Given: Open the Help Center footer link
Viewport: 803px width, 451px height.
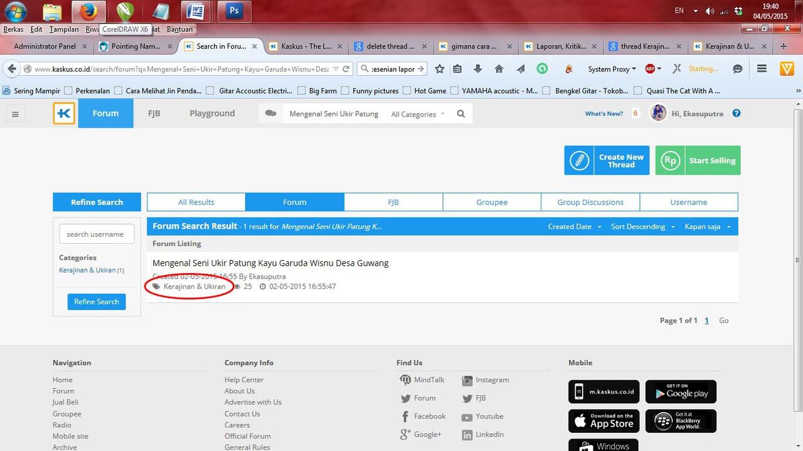Looking at the screenshot, I should [244, 380].
